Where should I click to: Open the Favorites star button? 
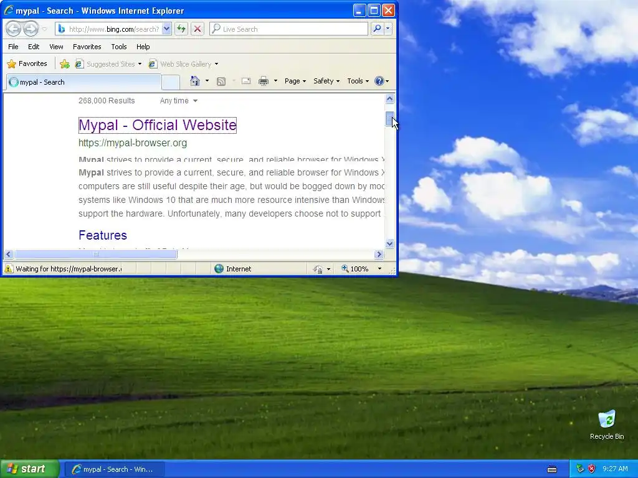point(27,64)
